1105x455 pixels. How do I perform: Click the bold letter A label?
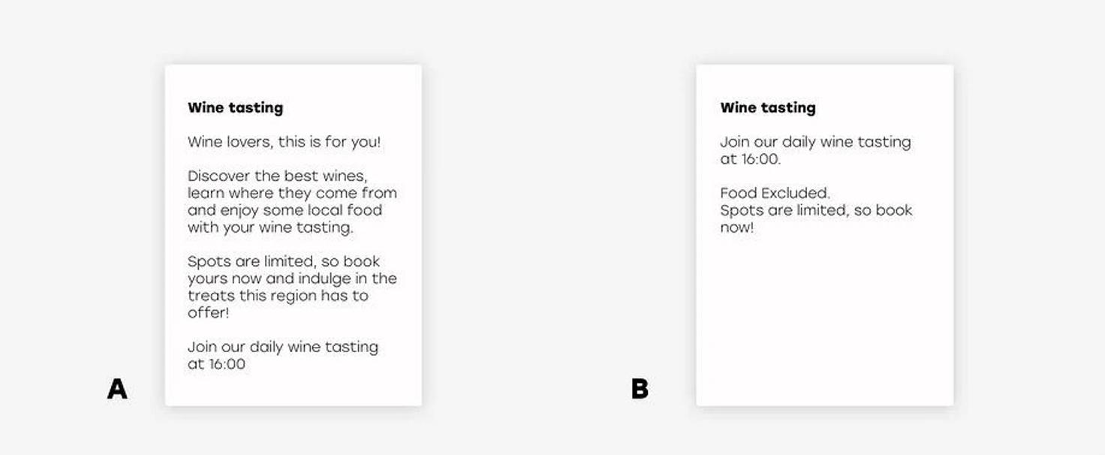(117, 389)
